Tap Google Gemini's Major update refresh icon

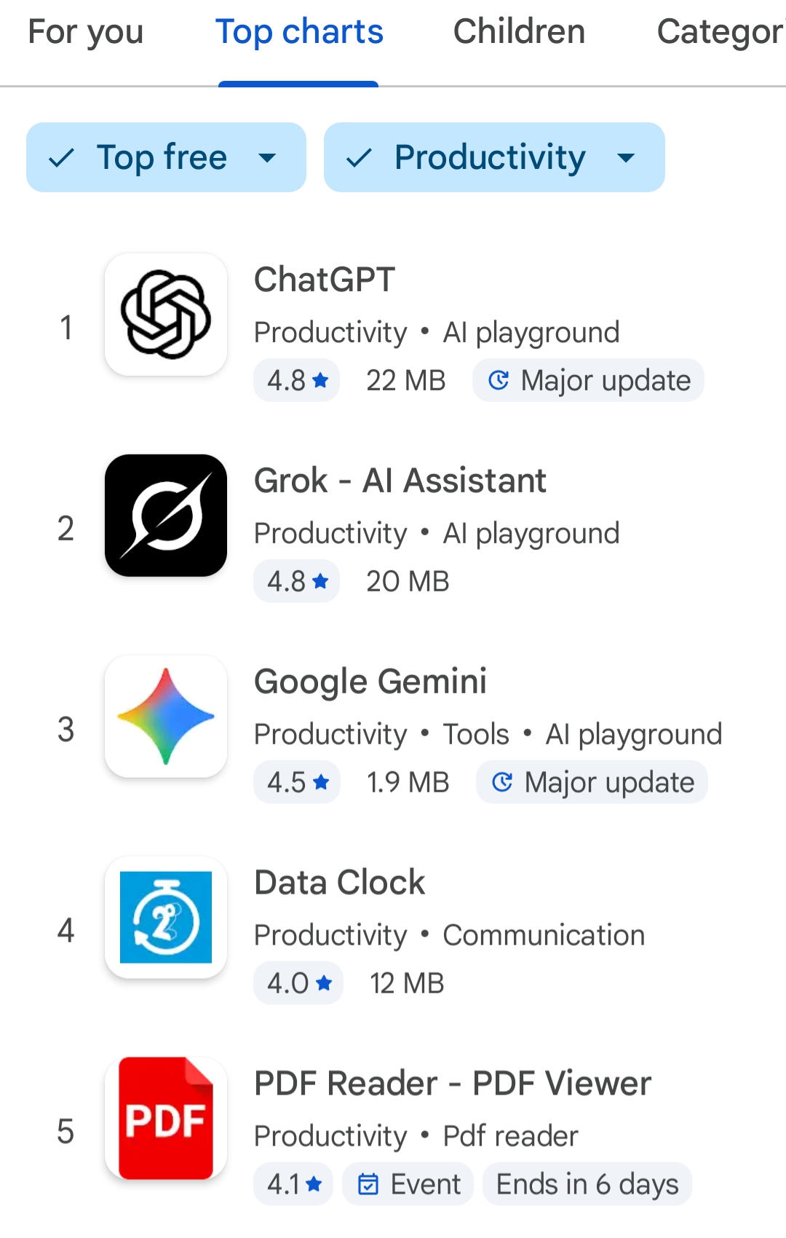coord(502,782)
